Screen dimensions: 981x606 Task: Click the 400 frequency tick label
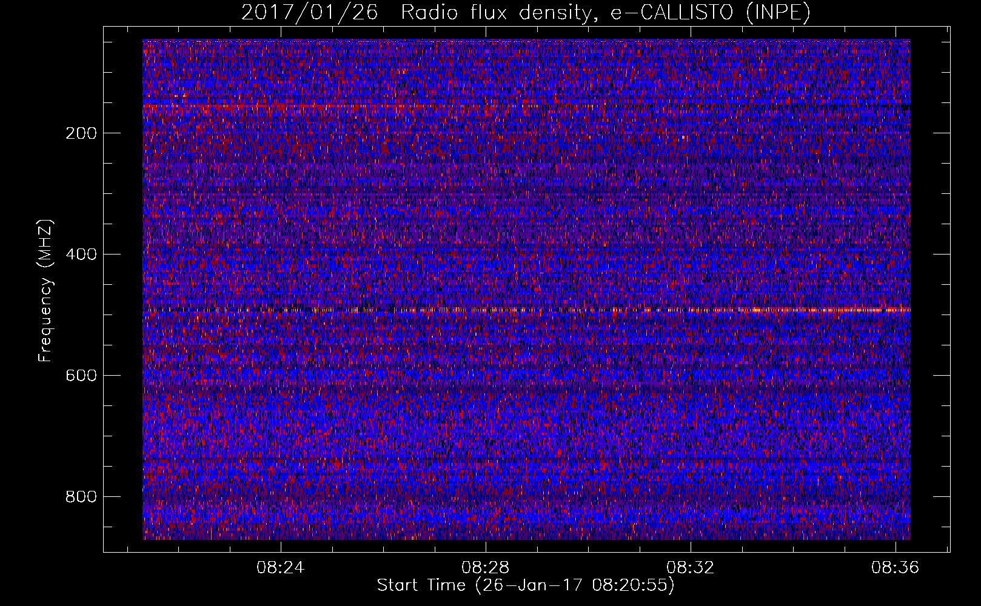[x=81, y=255]
